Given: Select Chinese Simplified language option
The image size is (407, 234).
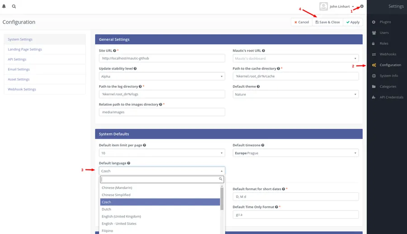Looking at the screenshot, I should [x=160, y=195].
